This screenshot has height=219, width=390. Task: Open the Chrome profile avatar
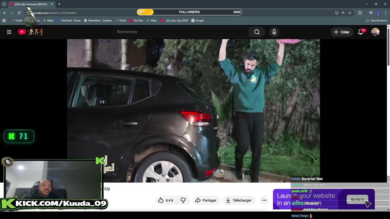pos(378,13)
